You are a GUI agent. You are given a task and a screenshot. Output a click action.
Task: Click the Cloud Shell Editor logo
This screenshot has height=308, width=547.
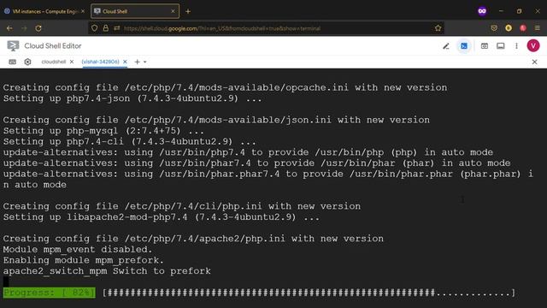click(x=14, y=45)
